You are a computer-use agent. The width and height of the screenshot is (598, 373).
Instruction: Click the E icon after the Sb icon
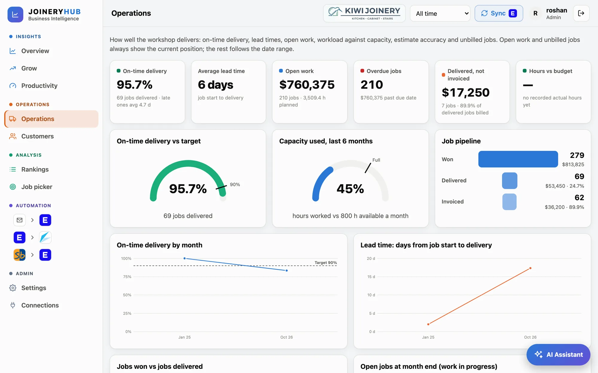[45, 255]
